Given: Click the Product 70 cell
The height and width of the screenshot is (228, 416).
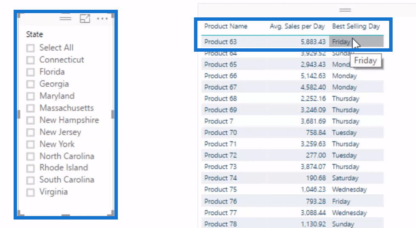Looking at the screenshot, I should click(220, 133).
